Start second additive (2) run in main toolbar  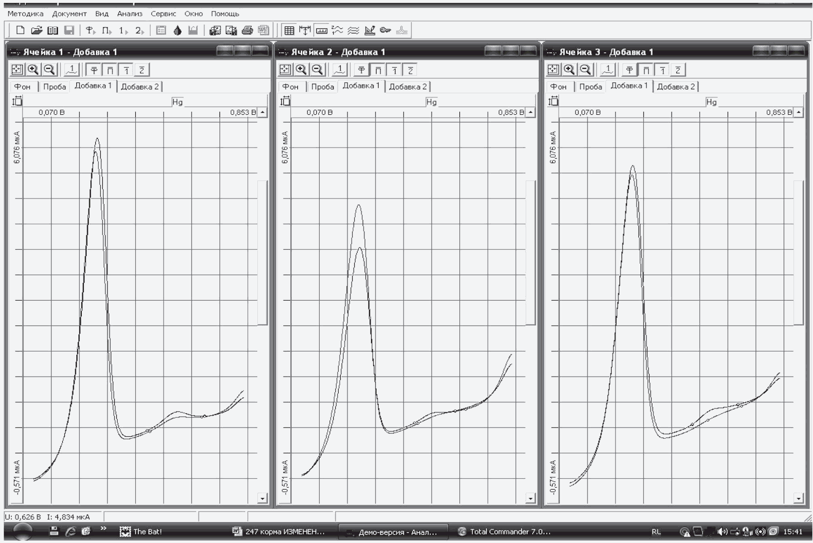140,30
